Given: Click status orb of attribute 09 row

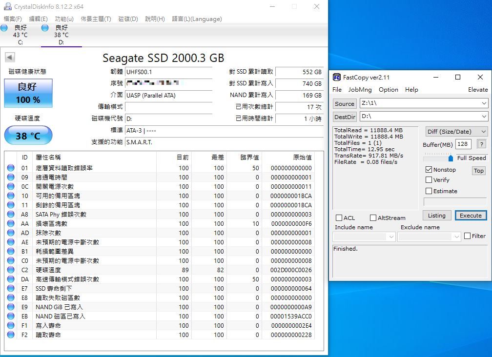Looking at the screenshot, I should point(11,177).
